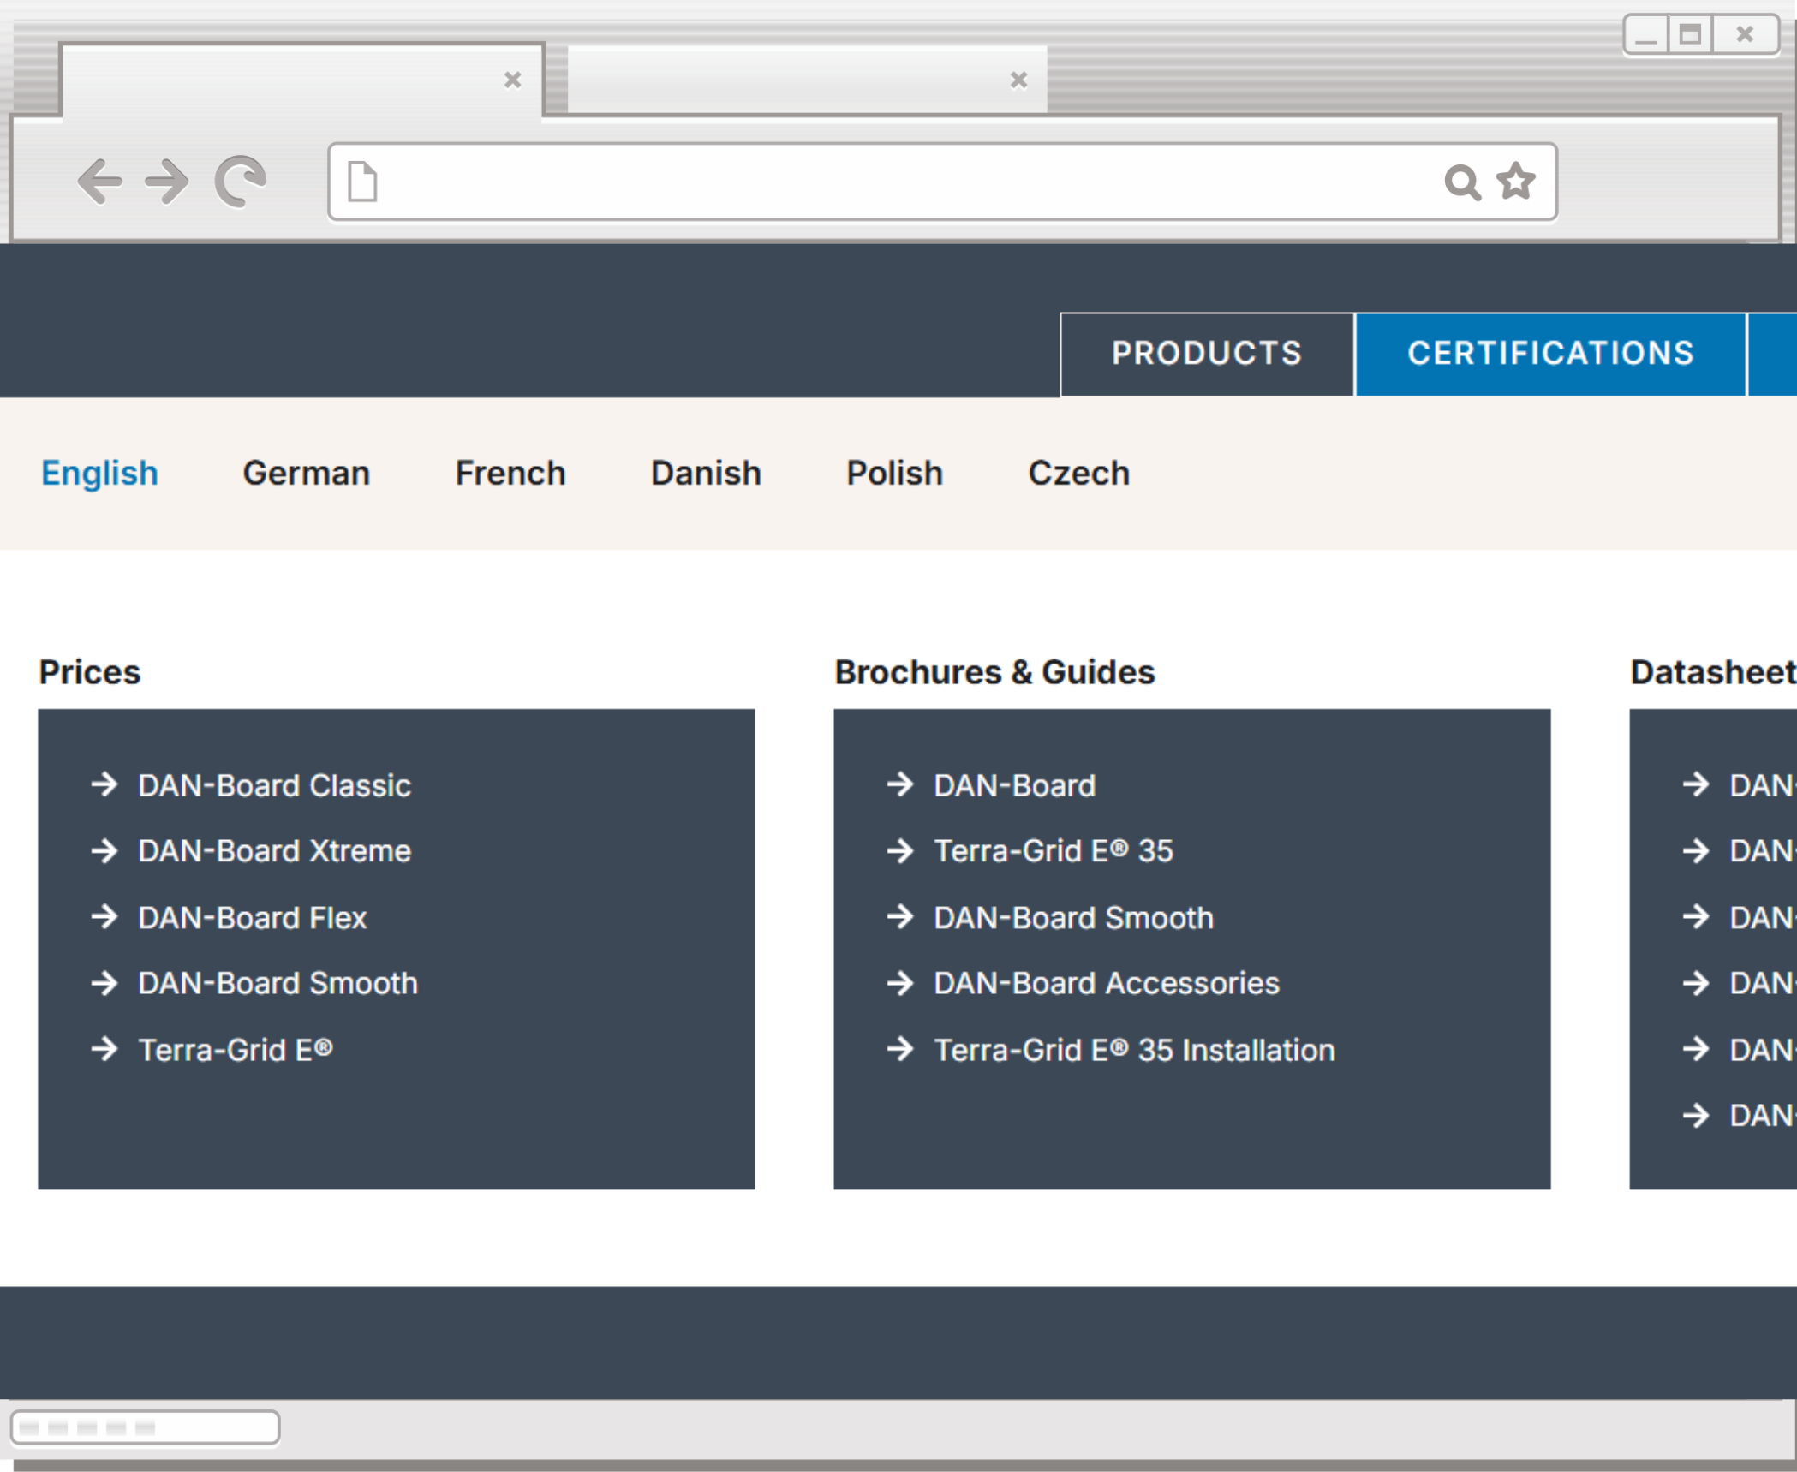Open DAN-Board Accessories brochure

1106,983
